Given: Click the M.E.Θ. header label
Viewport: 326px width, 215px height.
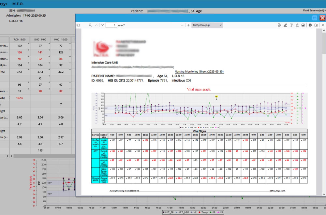Looking at the screenshot, I should pyautogui.click(x=18, y=4).
